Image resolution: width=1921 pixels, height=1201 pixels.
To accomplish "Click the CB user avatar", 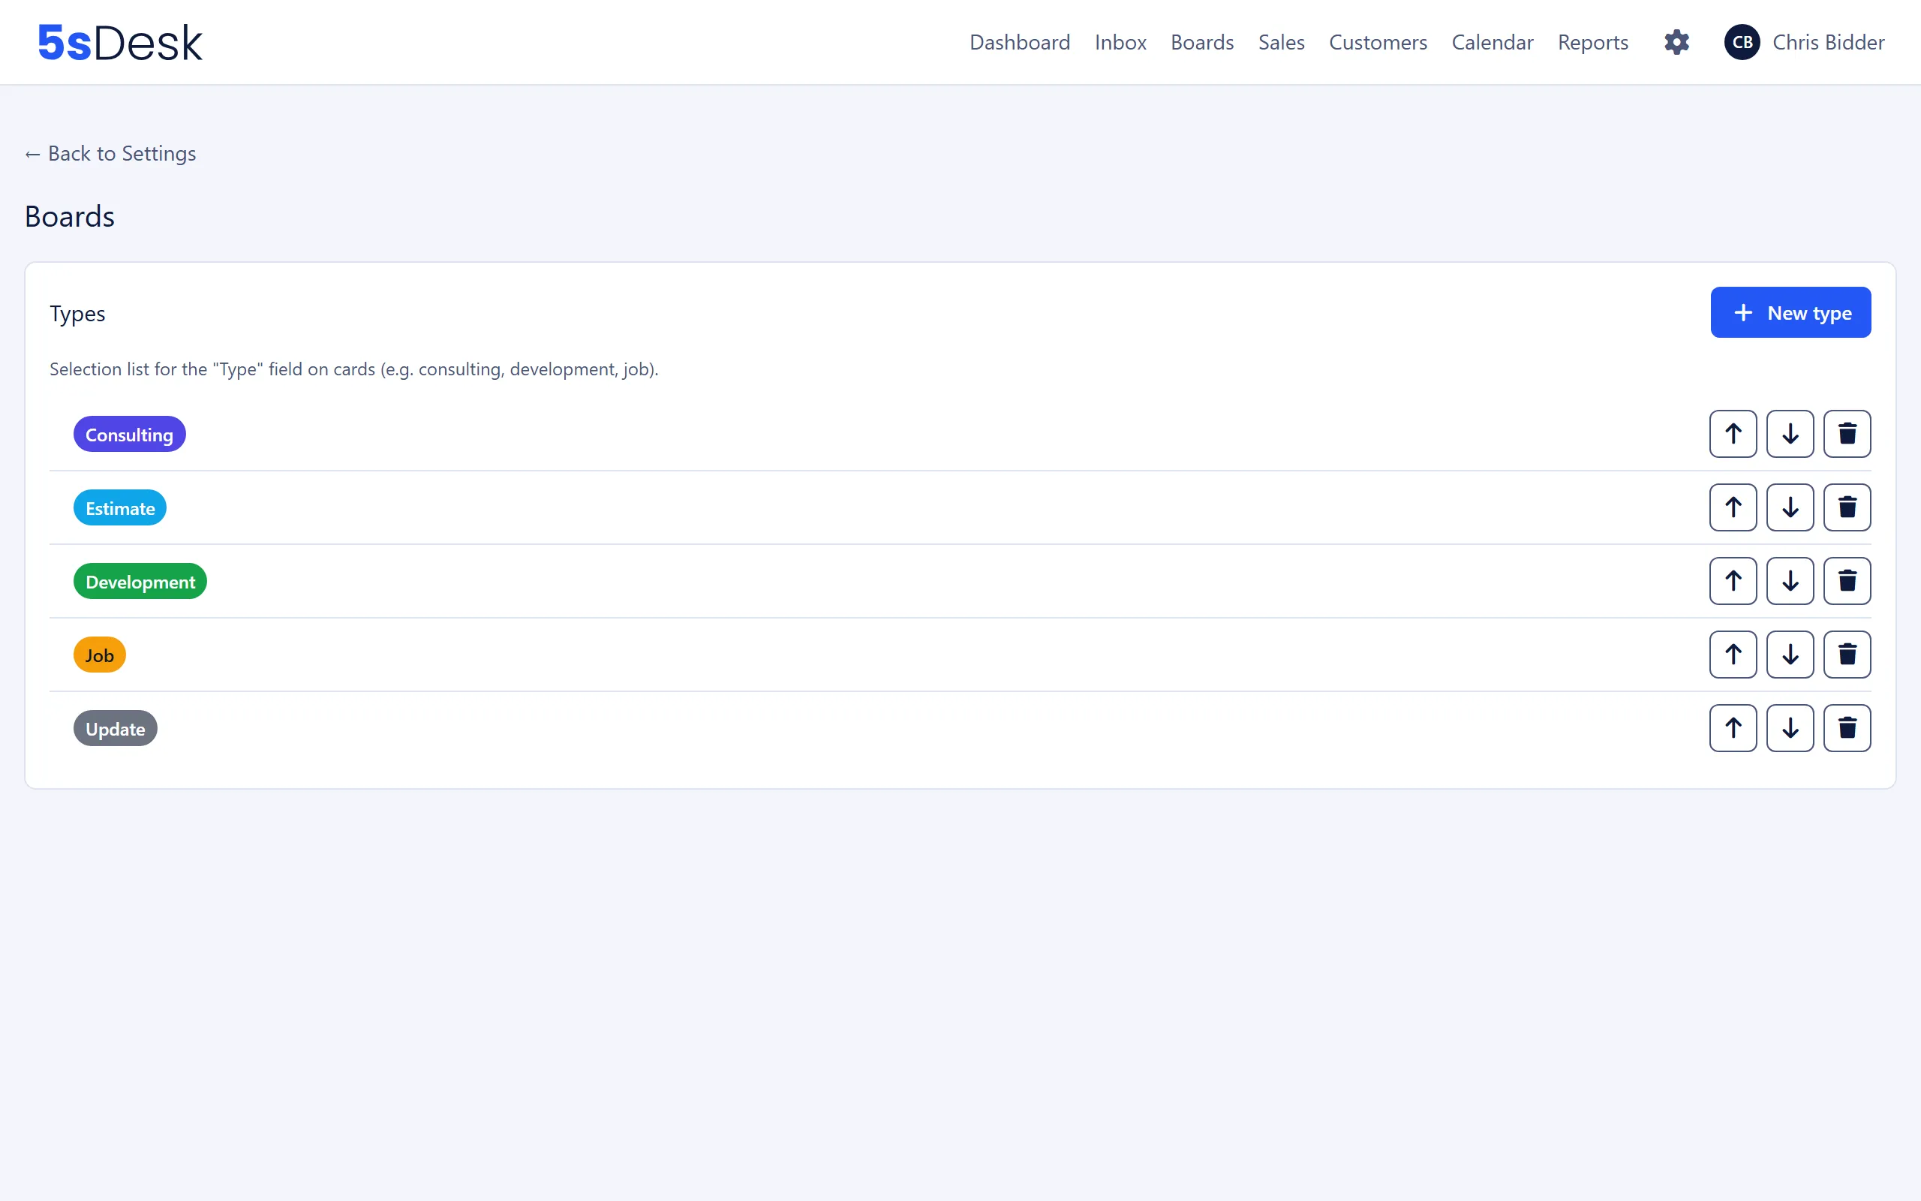I will (x=1742, y=42).
